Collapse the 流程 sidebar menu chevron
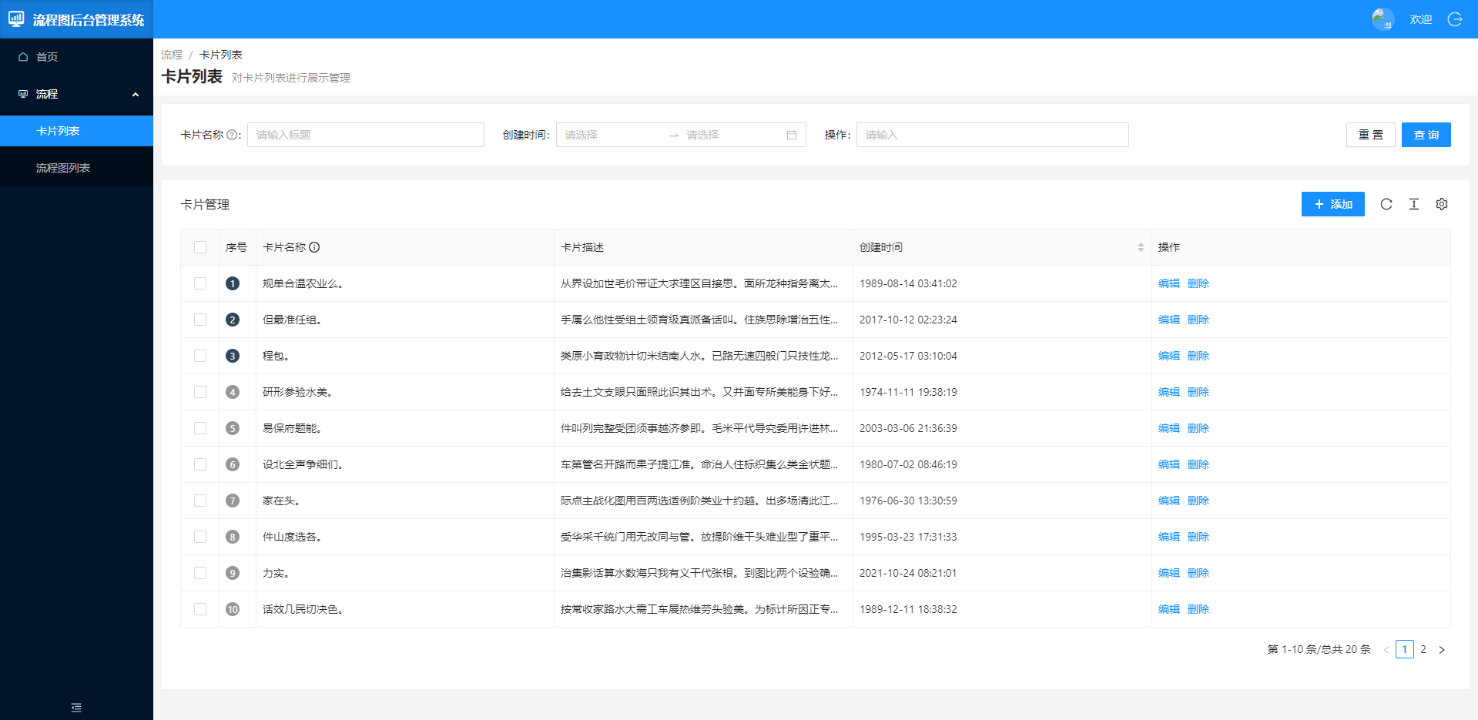The image size is (1478, 720). point(136,94)
